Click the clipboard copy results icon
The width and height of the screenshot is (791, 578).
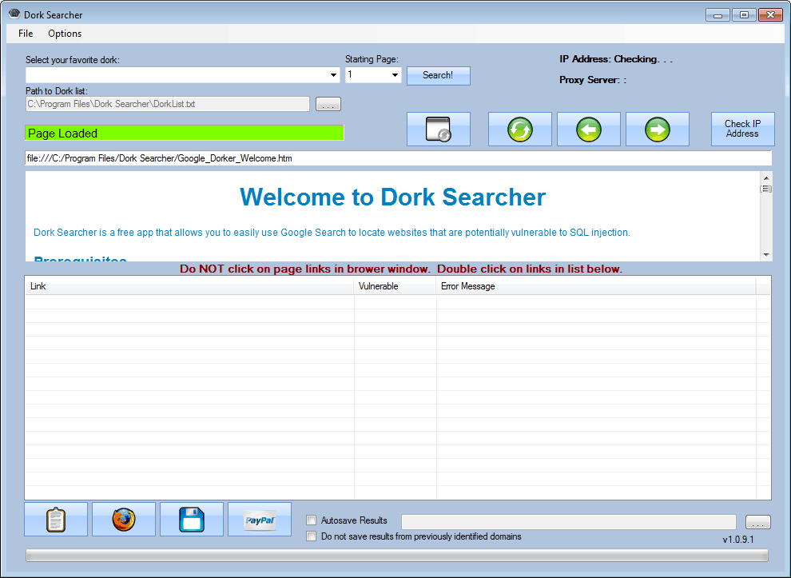coord(56,520)
